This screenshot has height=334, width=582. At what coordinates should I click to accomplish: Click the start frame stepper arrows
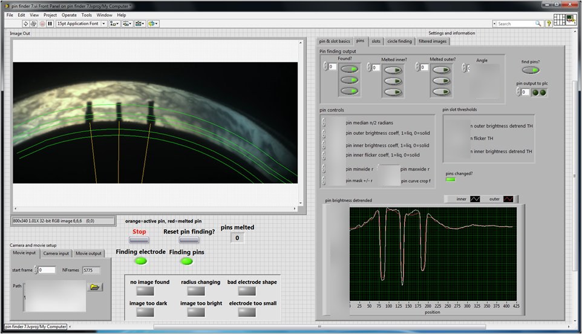(x=36, y=270)
